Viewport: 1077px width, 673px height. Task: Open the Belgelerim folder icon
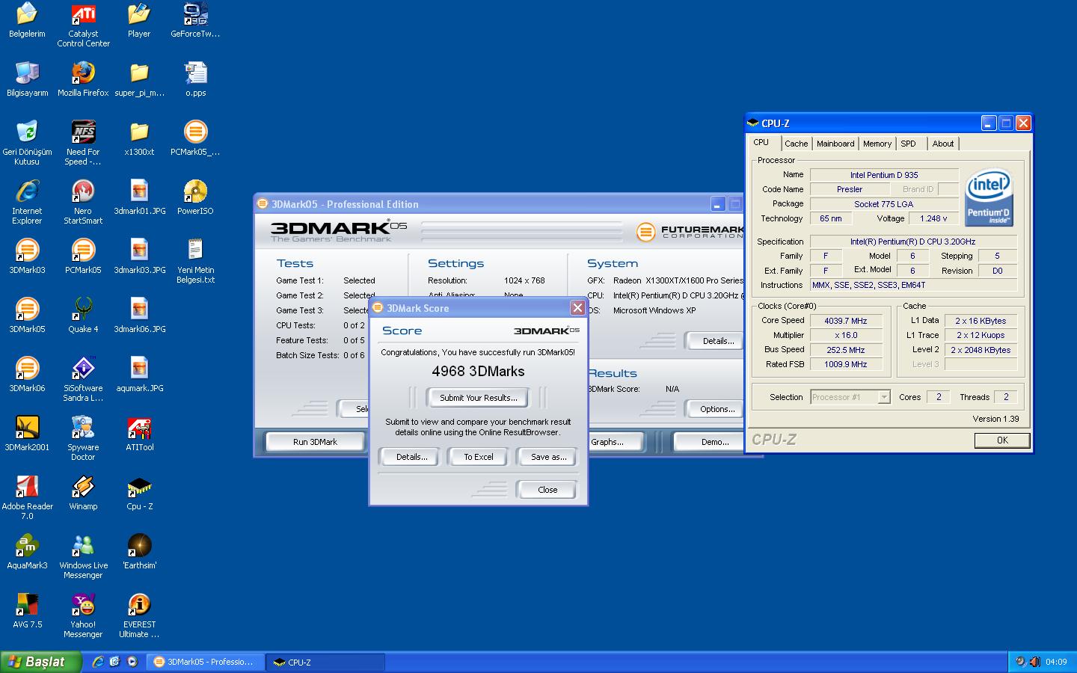pos(27,21)
